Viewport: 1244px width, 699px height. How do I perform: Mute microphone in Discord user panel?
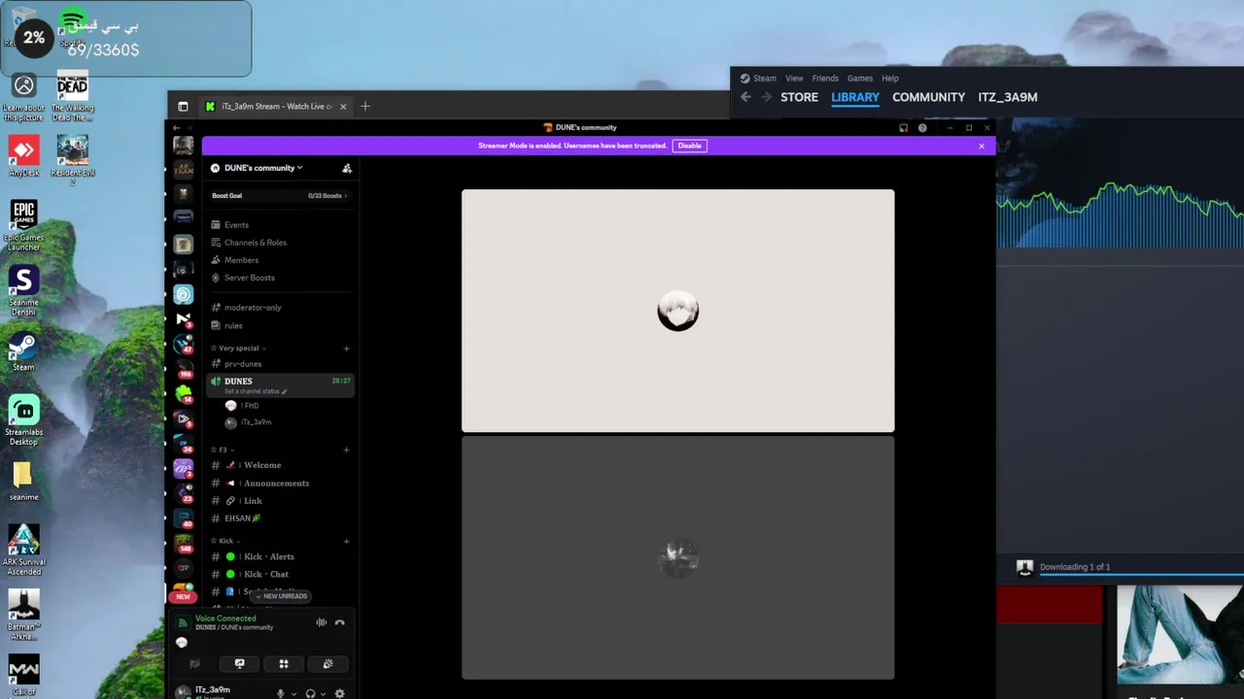[281, 693]
